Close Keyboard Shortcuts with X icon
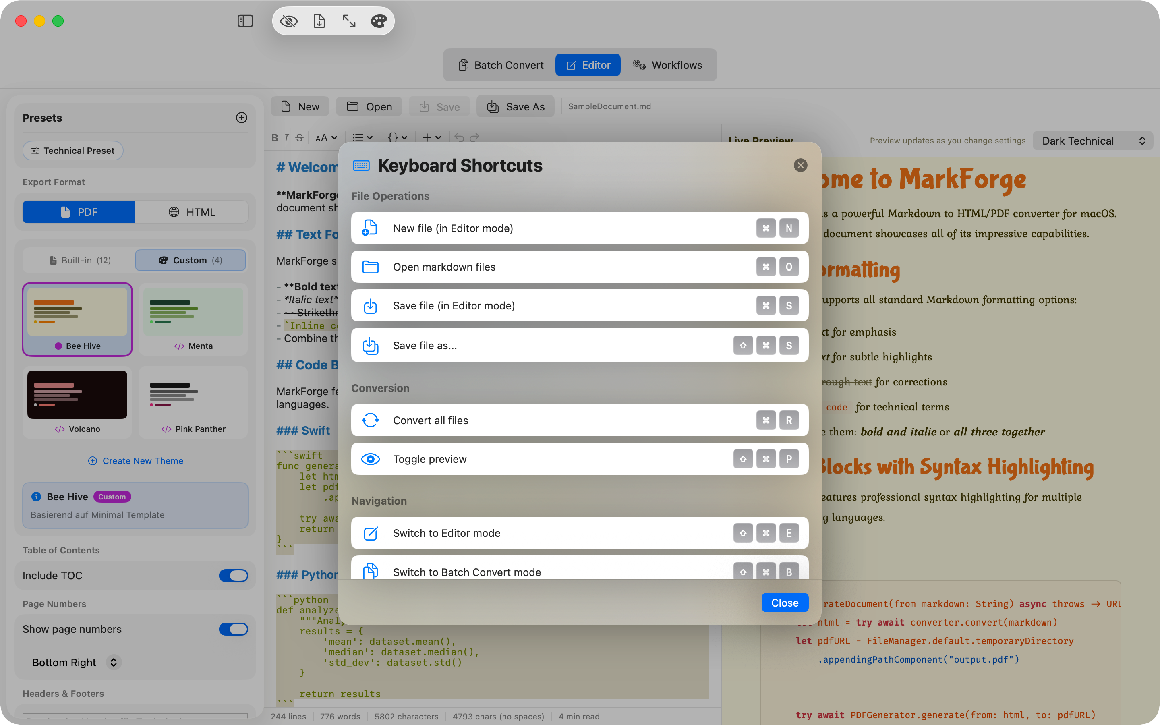 coord(800,165)
